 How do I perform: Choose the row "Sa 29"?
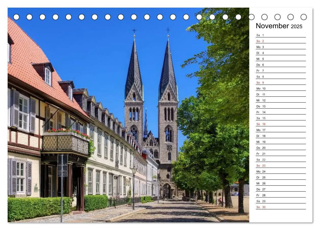coord(281,201)
